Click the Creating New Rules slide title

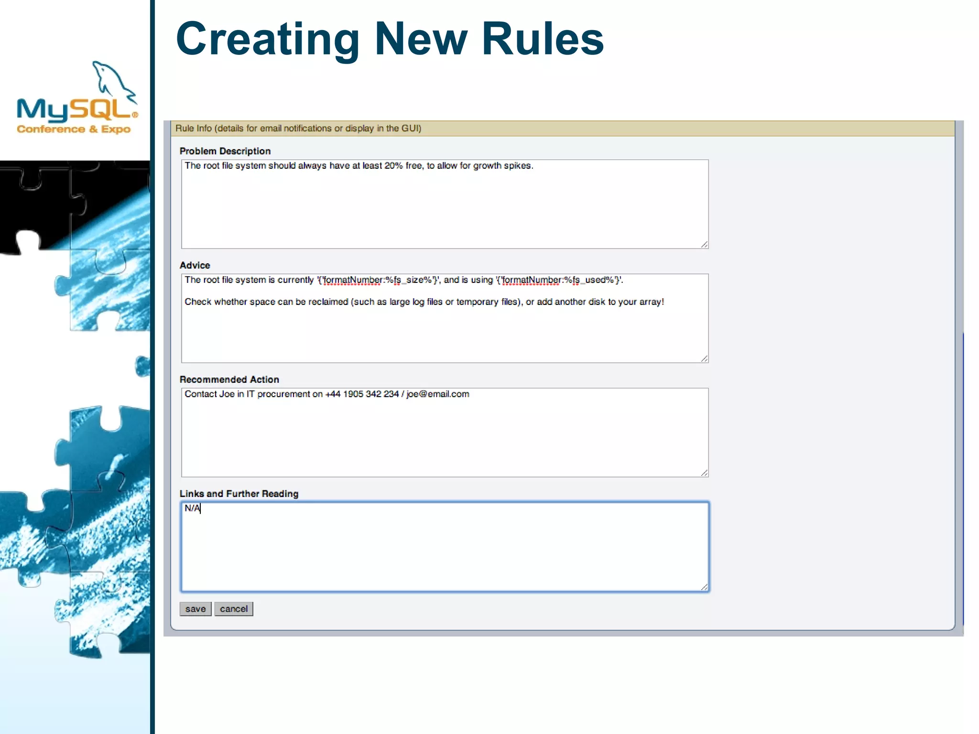[x=390, y=38]
